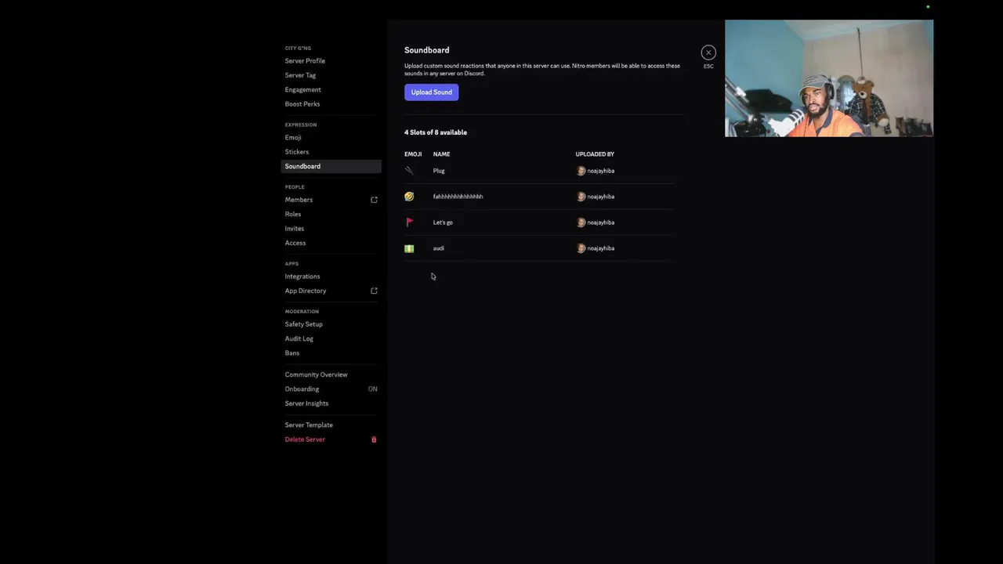Click uploader avatar in the Plug row
The width and height of the screenshot is (1003, 564).
click(581, 171)
